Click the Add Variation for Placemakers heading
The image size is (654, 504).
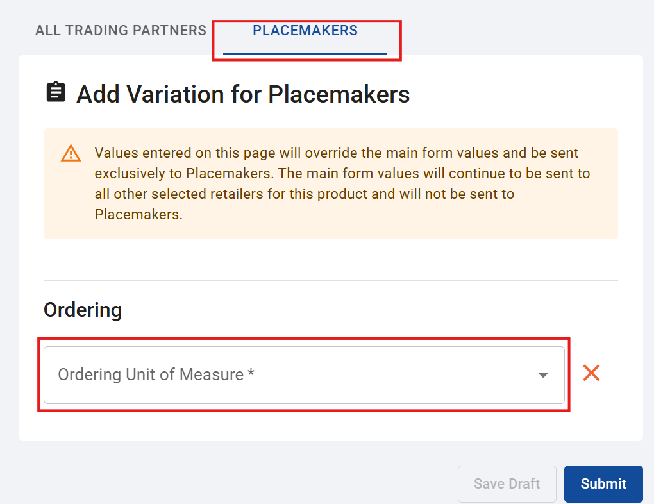(243, 94)
